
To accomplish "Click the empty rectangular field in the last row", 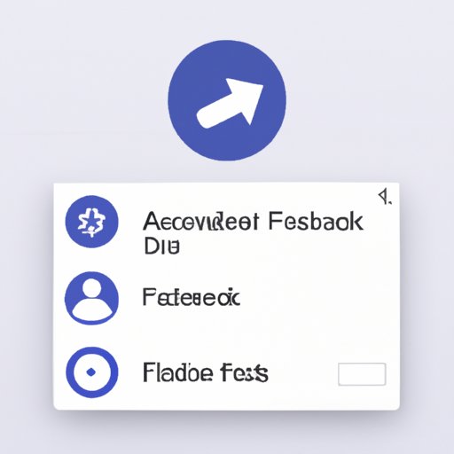I will [x=362, y=374].
